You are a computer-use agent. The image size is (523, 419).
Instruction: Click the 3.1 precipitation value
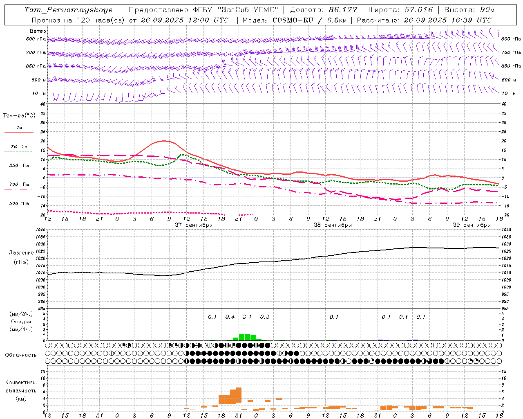click(x=247, y=317)
